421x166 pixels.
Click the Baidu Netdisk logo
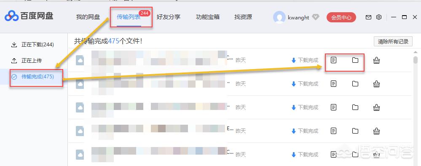click(29, 16)
